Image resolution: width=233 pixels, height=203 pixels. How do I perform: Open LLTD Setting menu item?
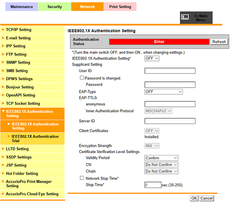tap(32, 149)
